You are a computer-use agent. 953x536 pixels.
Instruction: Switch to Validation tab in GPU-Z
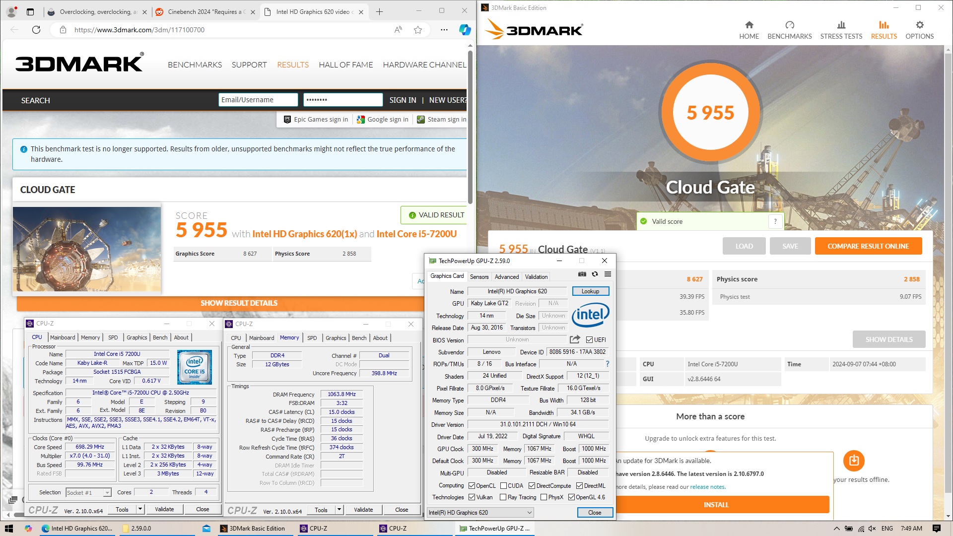tap(536, 277)
